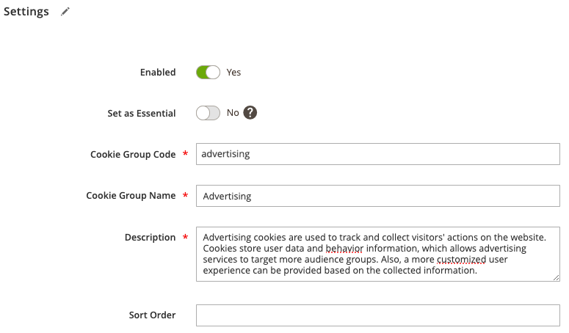Screen dimensions: 569x333
Task: Click the Description textarea resize corner handle
Action: 556,277
